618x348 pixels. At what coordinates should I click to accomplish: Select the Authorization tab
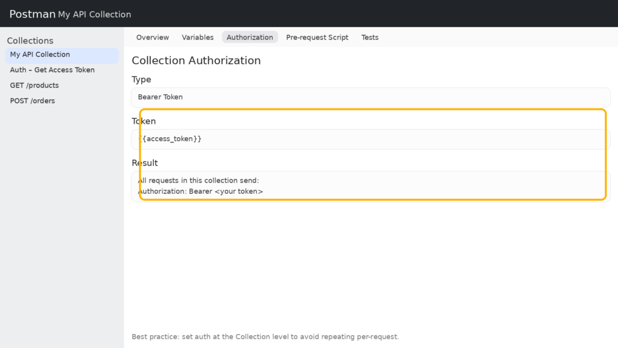click(250, 37)
